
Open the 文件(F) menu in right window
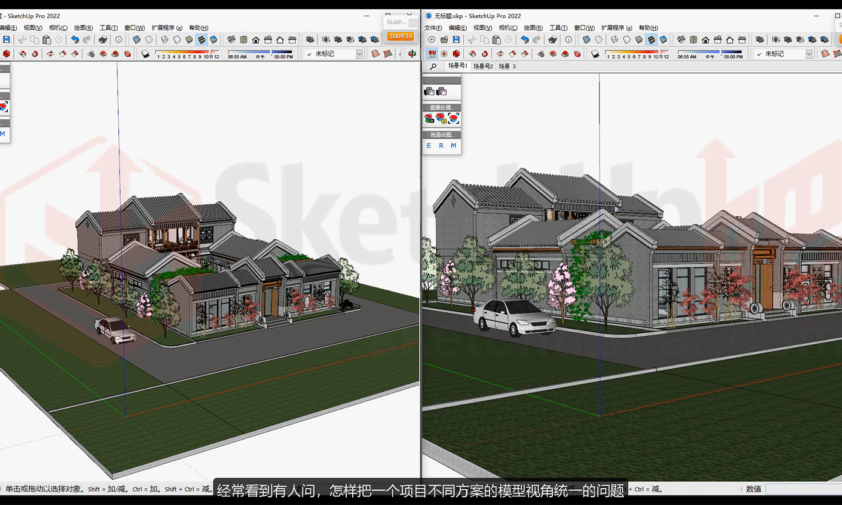[433, 28]
